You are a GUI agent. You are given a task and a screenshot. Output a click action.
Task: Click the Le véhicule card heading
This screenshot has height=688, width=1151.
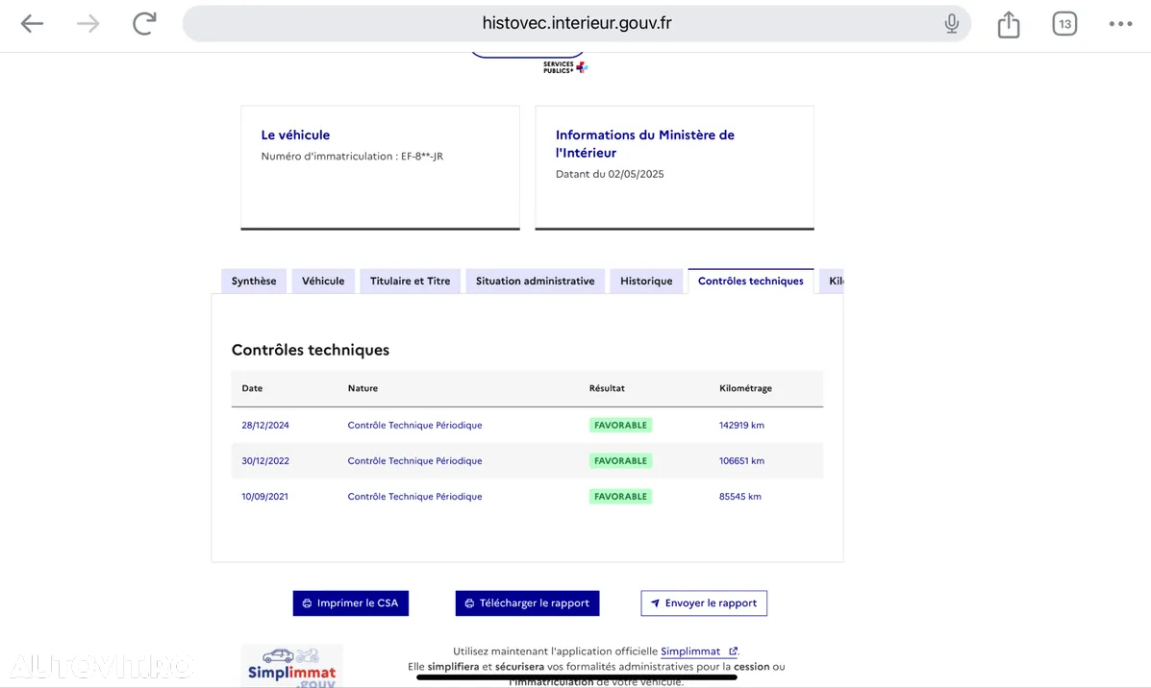295,135
